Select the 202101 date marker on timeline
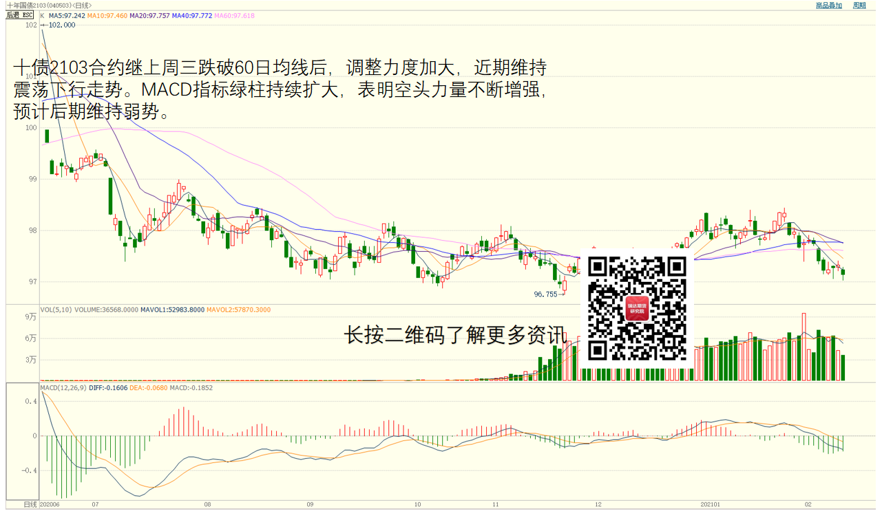The height and width of the screenshot is (513, 882). coord(710,504)
